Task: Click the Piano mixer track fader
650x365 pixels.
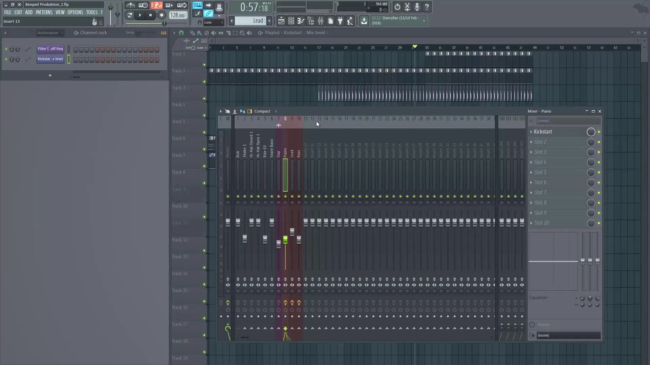Action: (285, 240)
